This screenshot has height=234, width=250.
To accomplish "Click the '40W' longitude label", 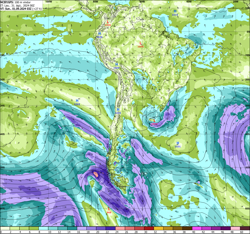I will tap(189, 2).
